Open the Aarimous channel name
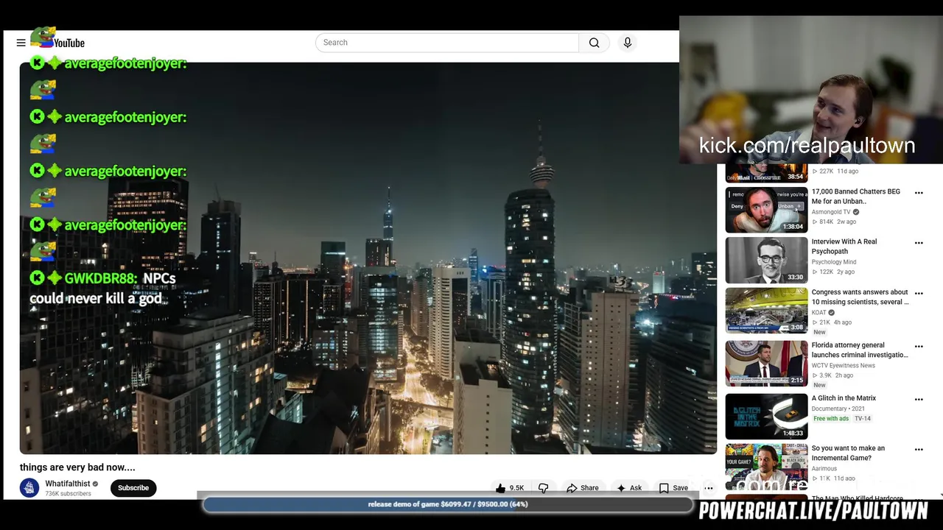The width and height of the screenshot is (943, 530). (824, 469)
